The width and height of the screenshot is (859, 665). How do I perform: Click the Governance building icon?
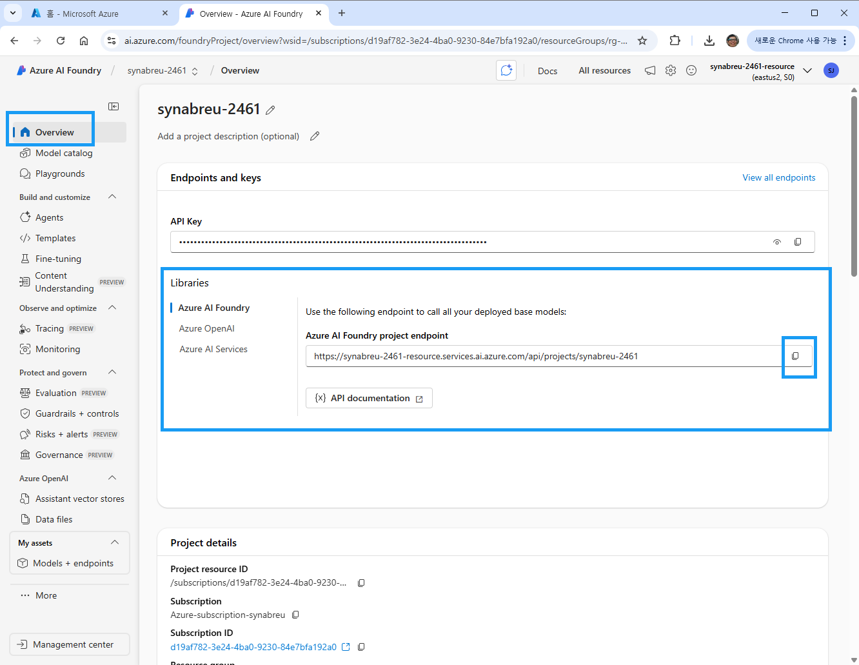25,455
